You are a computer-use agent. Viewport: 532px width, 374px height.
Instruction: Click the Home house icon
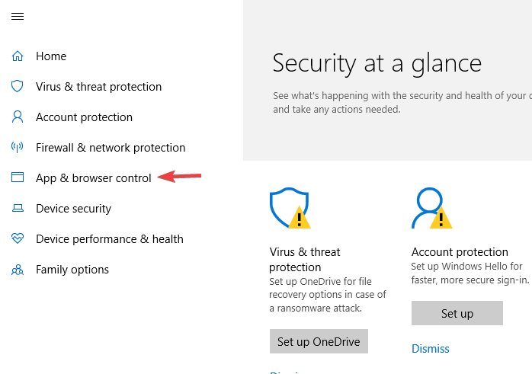click(x=18, y=56)
